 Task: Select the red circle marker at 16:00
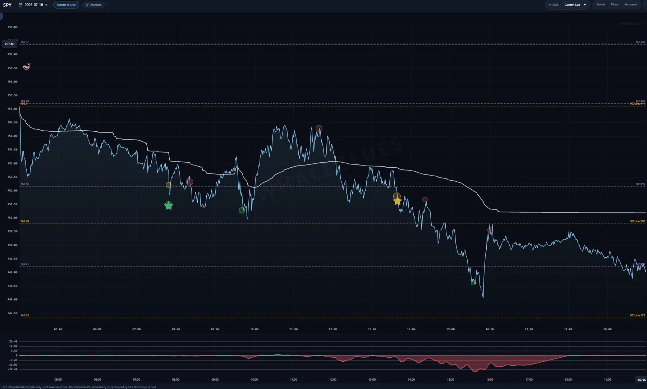click(x=490, y=230)
